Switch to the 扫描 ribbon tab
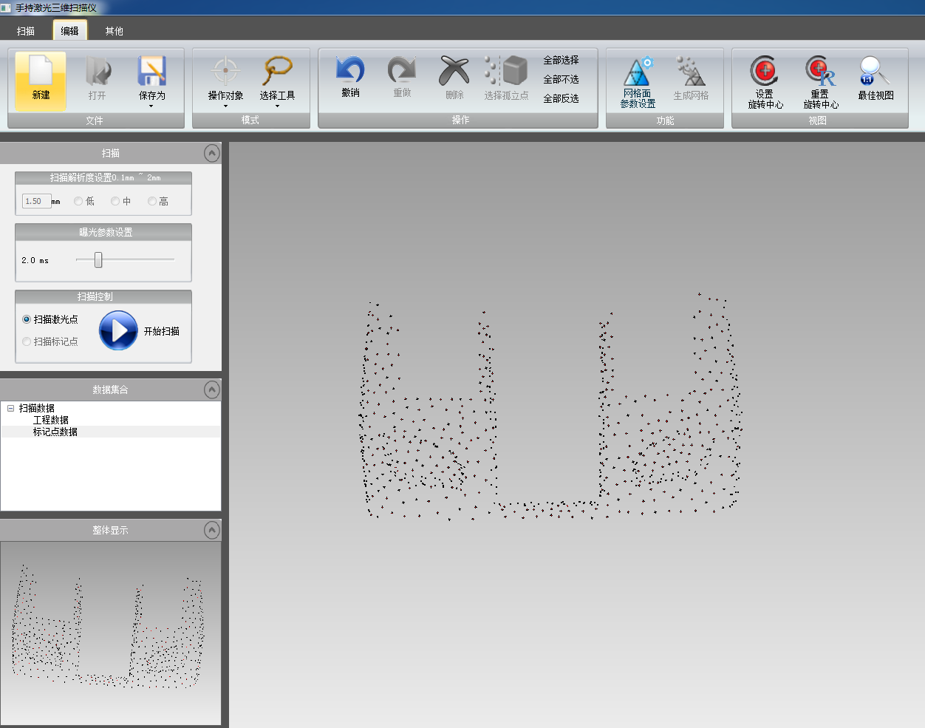This screenshot has width=925, height=728. click(x=26, y=31)
